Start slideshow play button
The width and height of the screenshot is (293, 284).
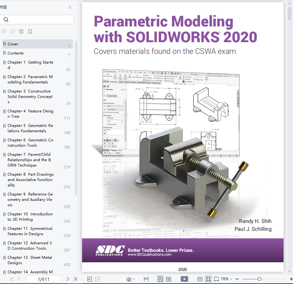click(184, 279)
